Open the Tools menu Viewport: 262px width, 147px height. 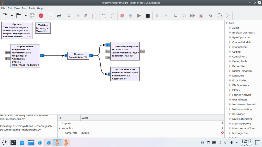pos(32,8)
